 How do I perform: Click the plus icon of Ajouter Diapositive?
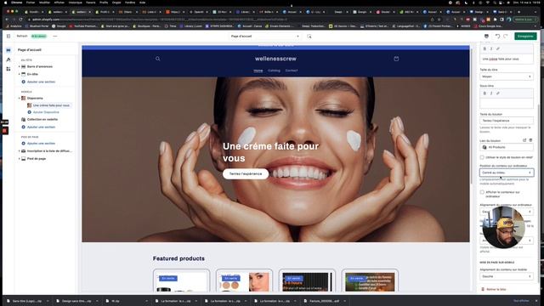[29, 112]
